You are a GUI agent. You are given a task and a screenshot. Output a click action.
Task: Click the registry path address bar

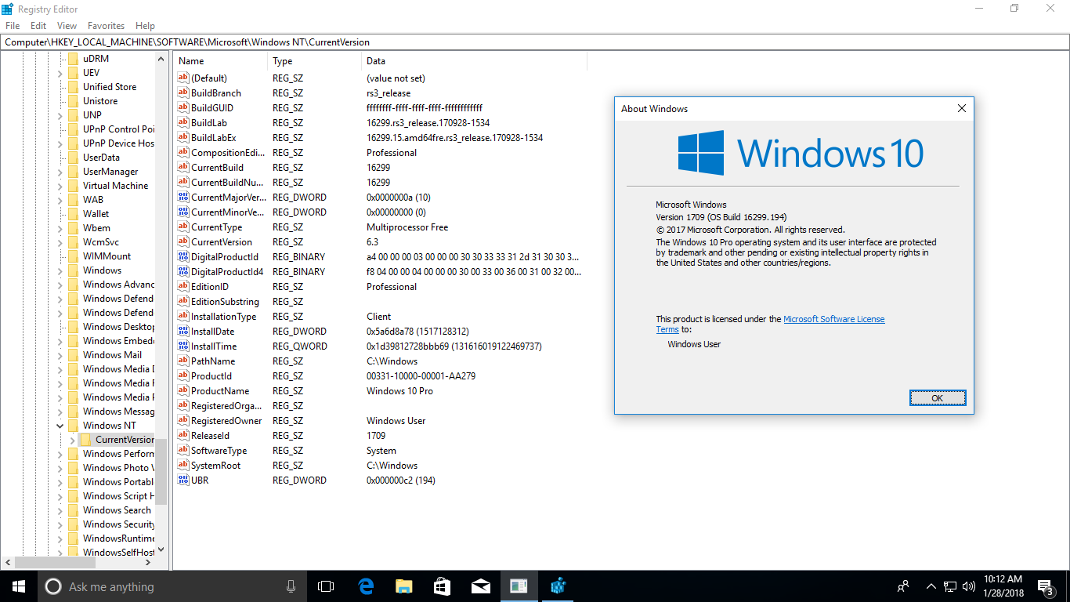[x=535, y=42]
